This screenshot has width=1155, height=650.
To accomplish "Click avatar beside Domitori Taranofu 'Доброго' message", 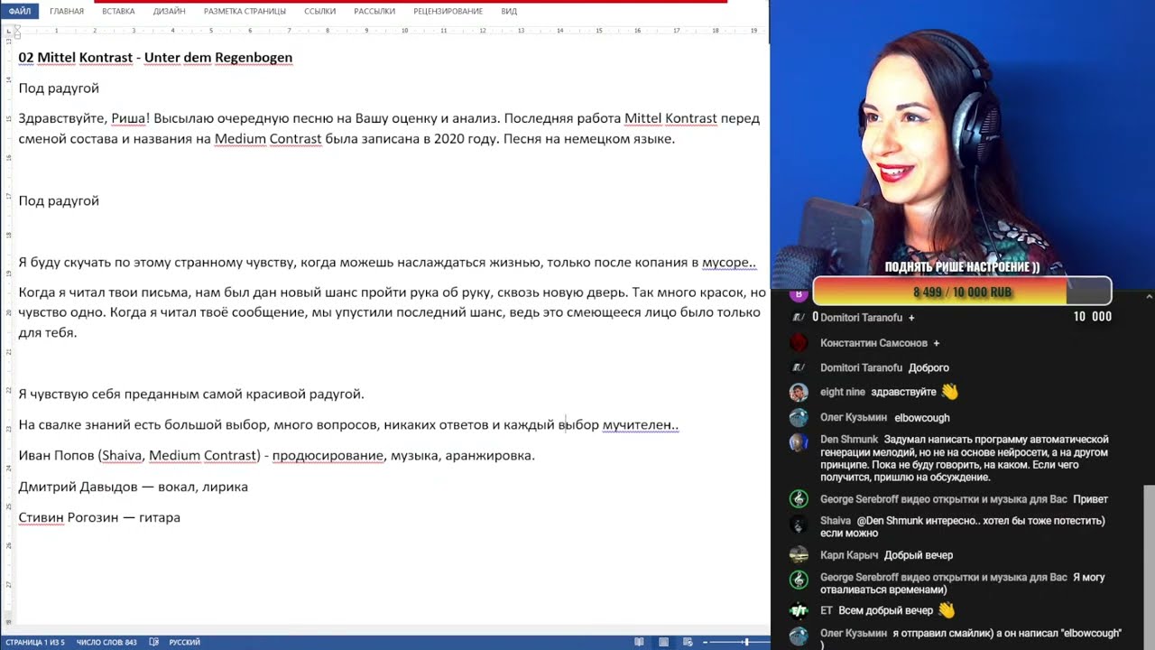I will coord(799,367).
